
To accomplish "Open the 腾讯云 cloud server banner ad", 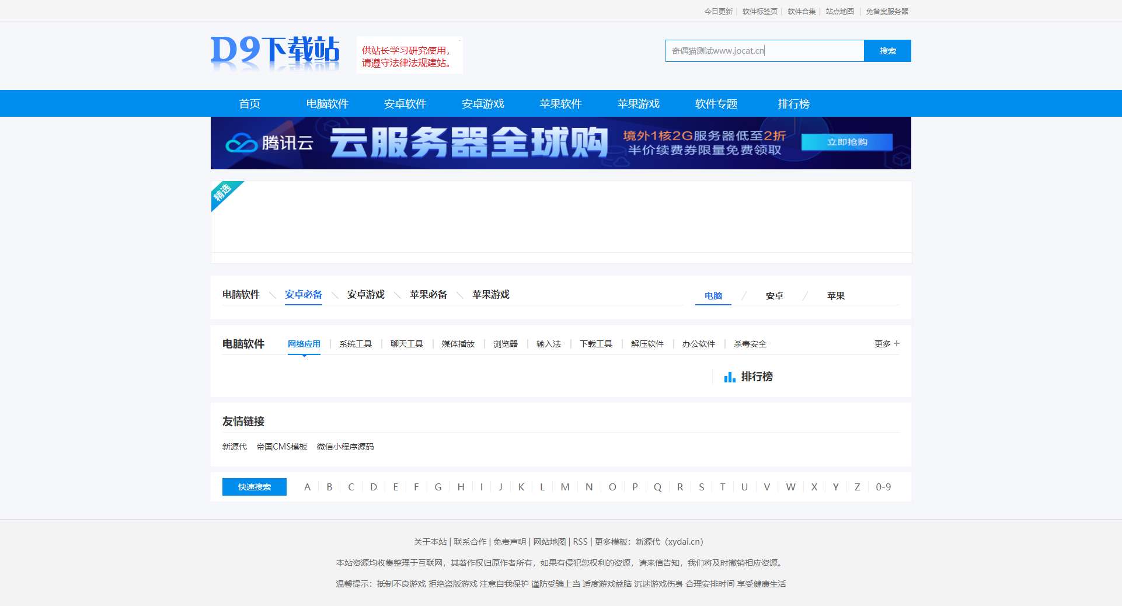I will pos(560,143).
